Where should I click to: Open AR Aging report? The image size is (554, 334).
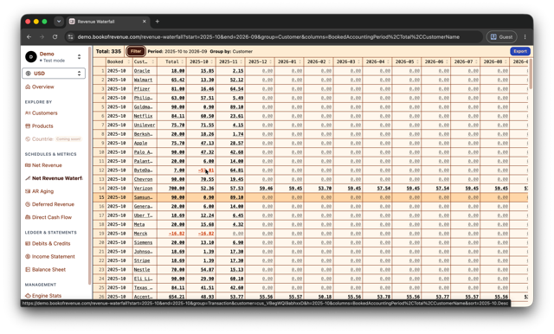42,191
